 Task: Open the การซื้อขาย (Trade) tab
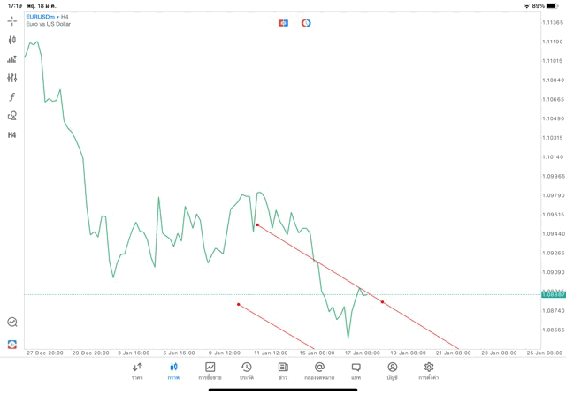210,370
